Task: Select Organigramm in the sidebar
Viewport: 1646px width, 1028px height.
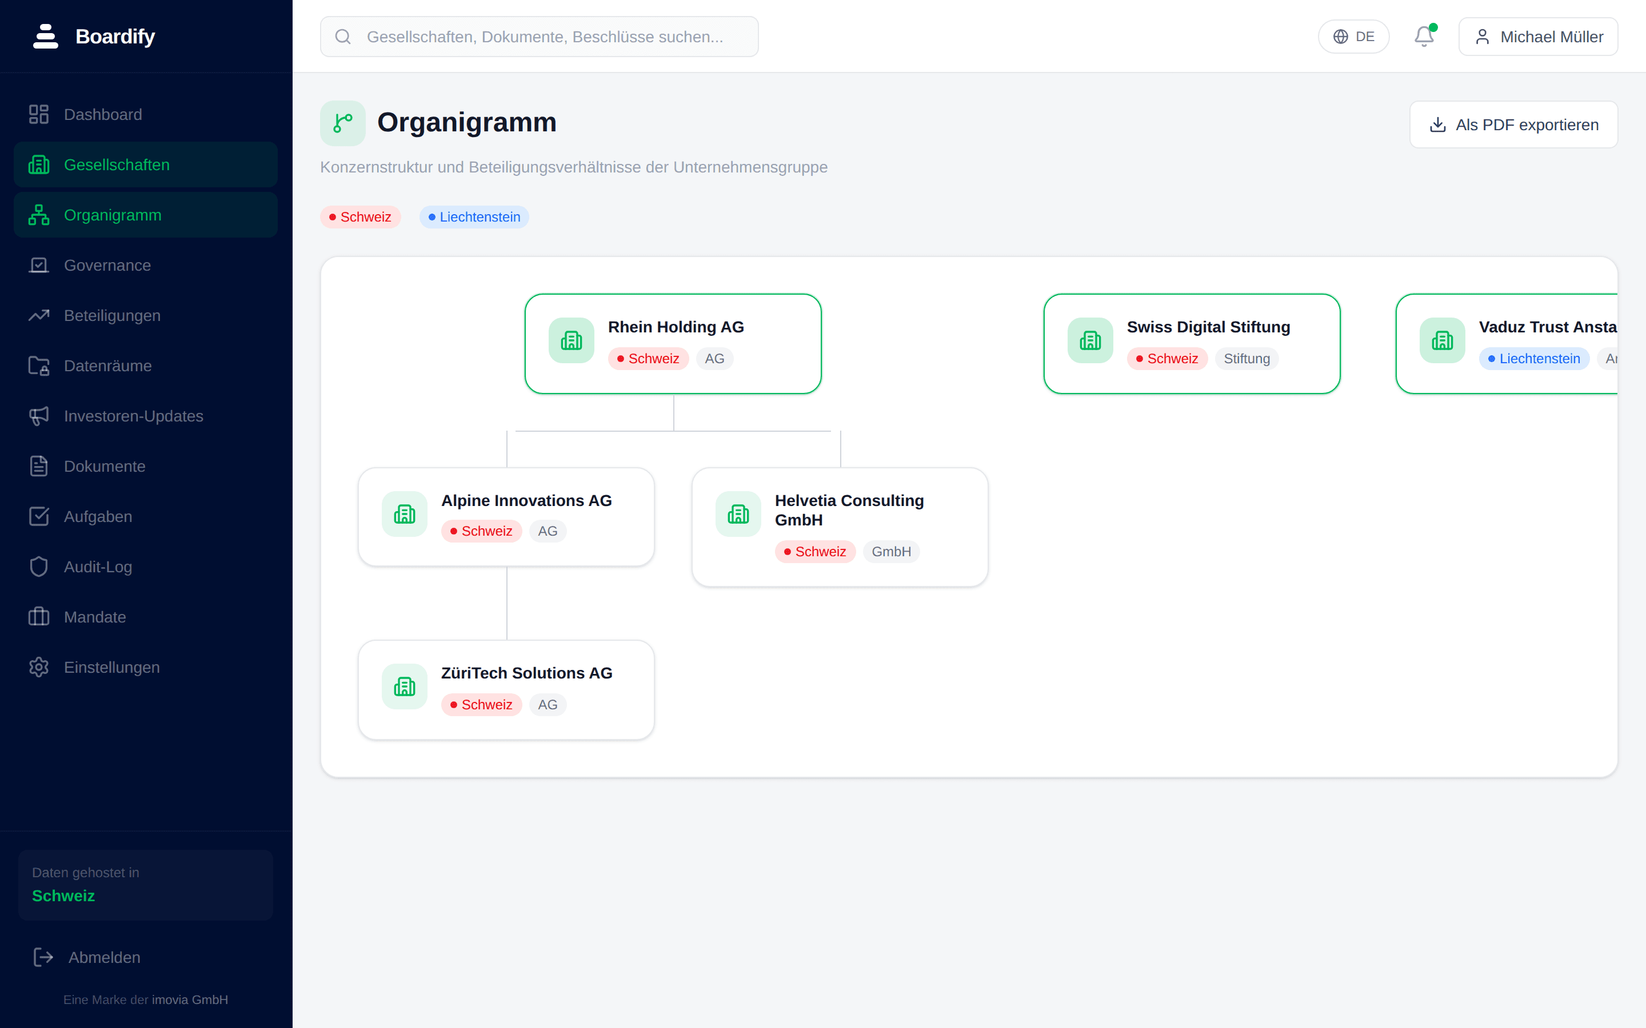Action: 146,215
